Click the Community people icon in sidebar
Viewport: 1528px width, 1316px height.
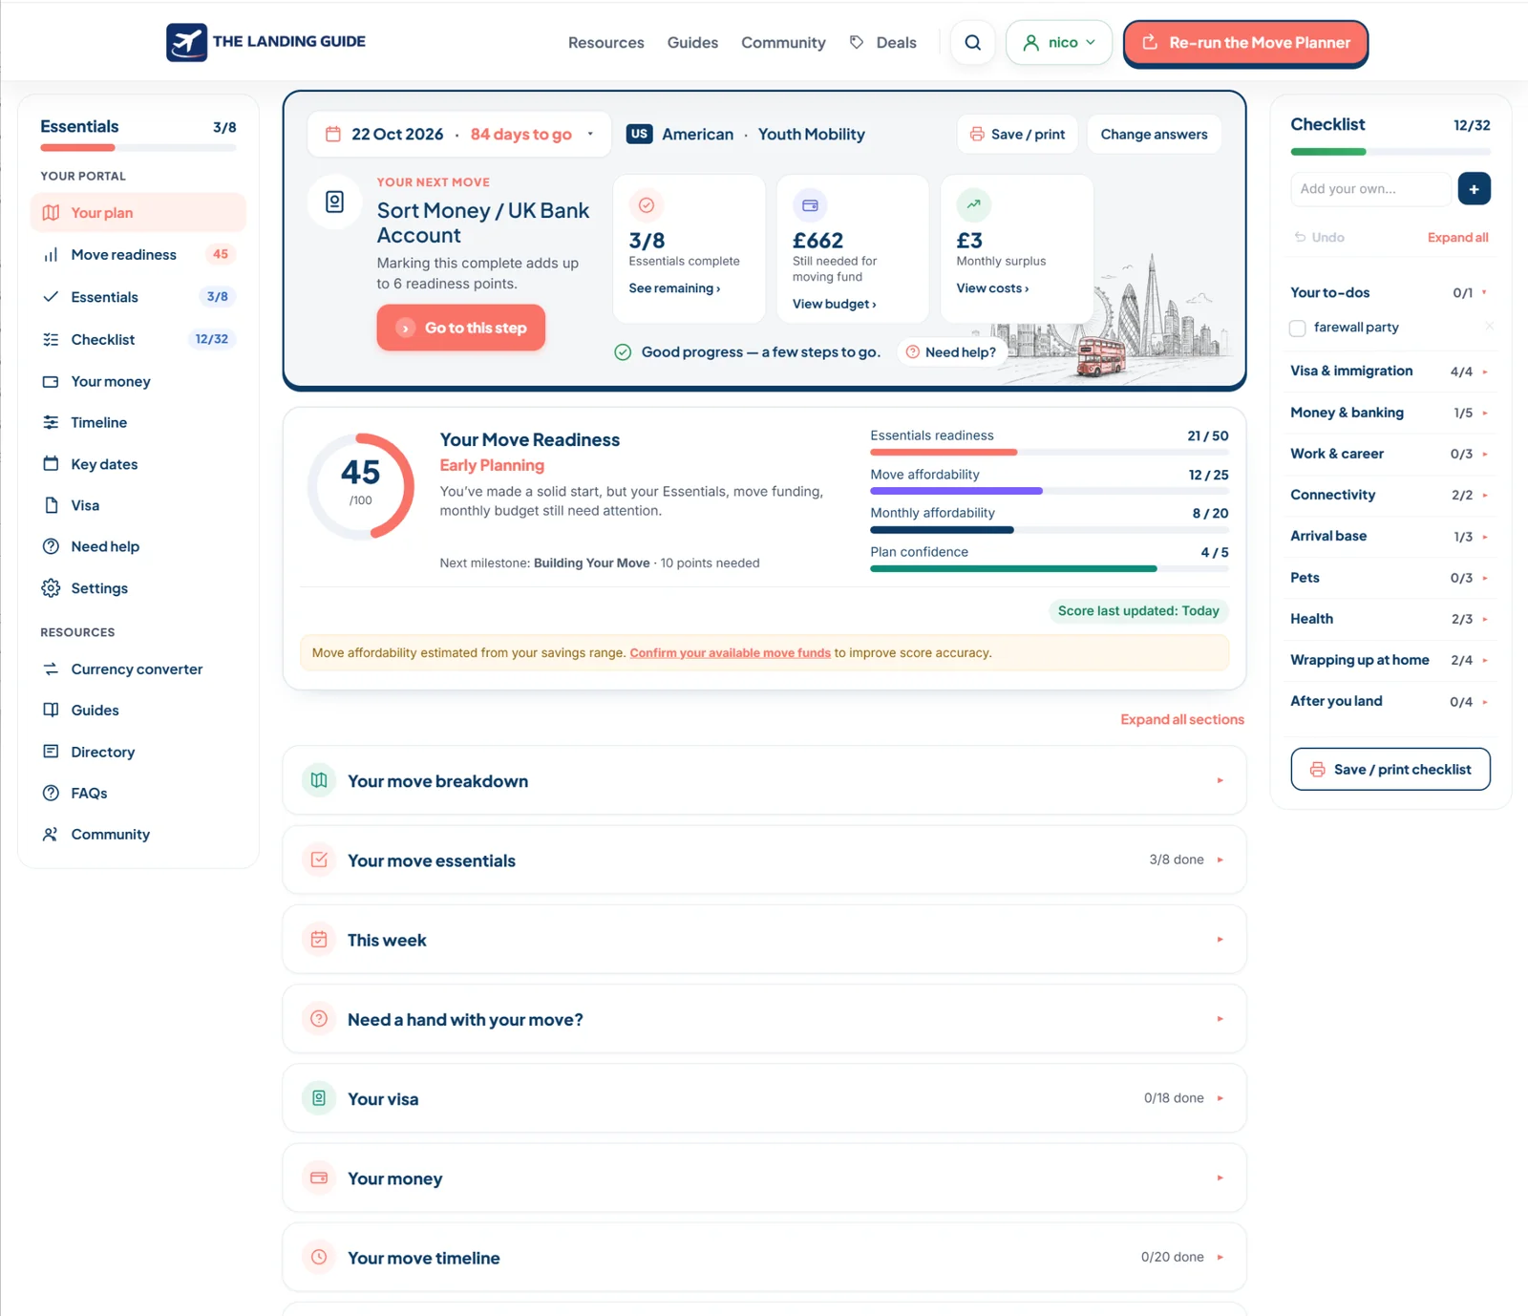click(x=51, y=834)
